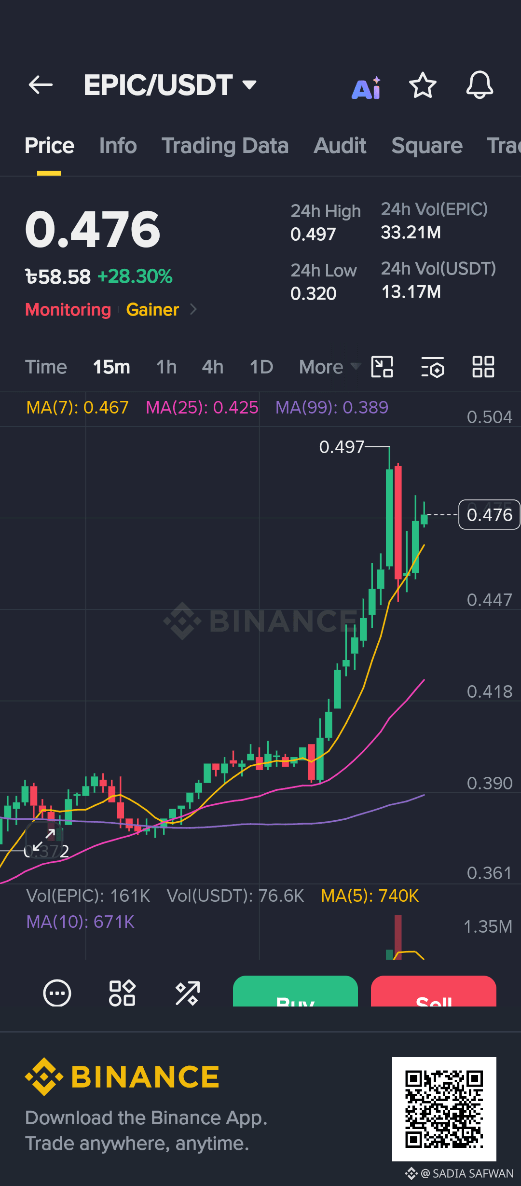The image size is (521, 1186).
Task: Switch chart to 4h interval
Action: pyautogui.click(x=213, y=367)
